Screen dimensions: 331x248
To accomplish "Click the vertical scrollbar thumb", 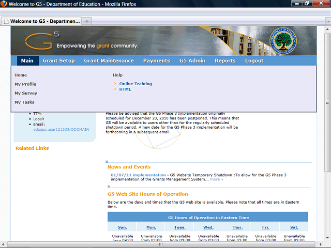I will (x=327, y=102).
